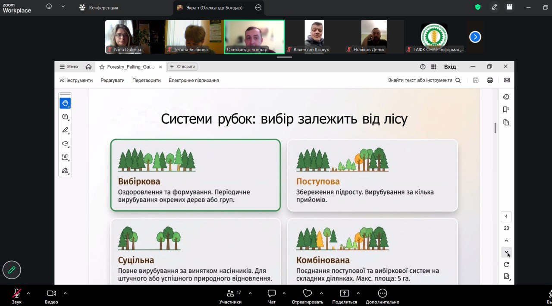Click the comment bubble tool
Image resolution: width=552 pixels, height=306 pixels.
point(65,117)
